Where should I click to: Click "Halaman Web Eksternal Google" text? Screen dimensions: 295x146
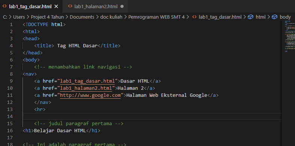[167, 95]
